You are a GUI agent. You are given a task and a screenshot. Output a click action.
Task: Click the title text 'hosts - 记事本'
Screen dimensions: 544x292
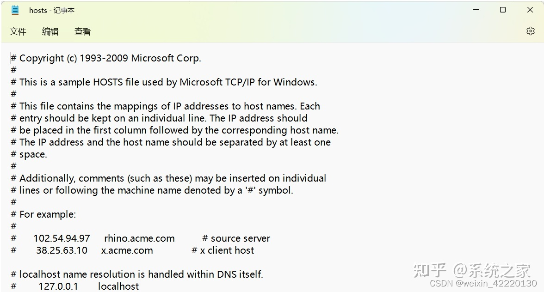click(x=51, y=10)
